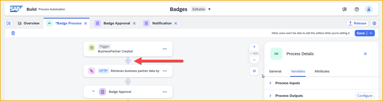This screenshot has height=101, width=383.
Task: Click the trash delete icon
Action: 13,33
